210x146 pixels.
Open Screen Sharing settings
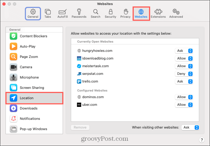click(x=34, y=88)
